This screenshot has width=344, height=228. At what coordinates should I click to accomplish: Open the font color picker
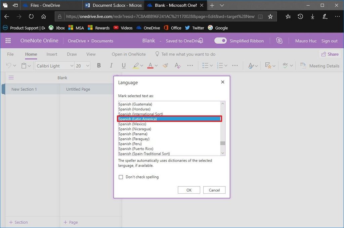tap(150, 65)
